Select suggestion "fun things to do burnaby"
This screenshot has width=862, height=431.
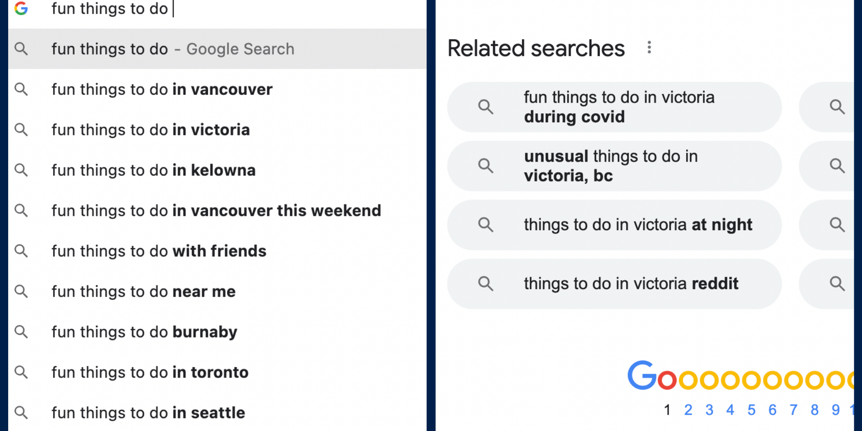pos(144,332)
